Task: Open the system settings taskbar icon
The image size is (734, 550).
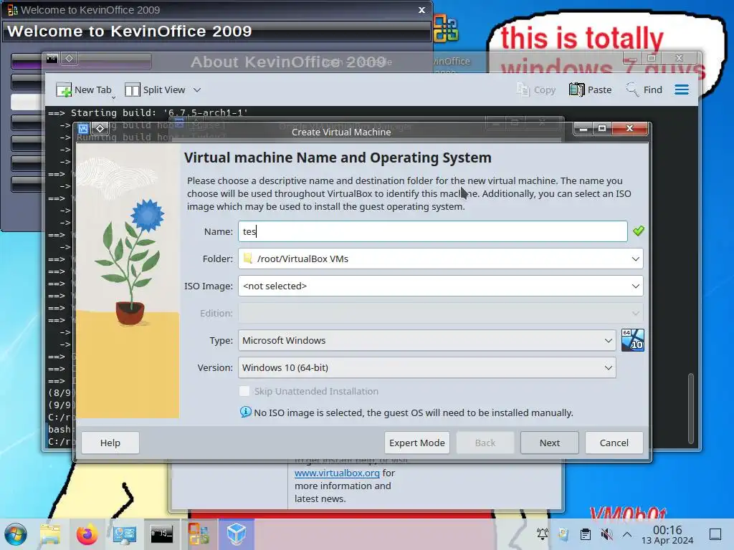Action: pos(125,534)
